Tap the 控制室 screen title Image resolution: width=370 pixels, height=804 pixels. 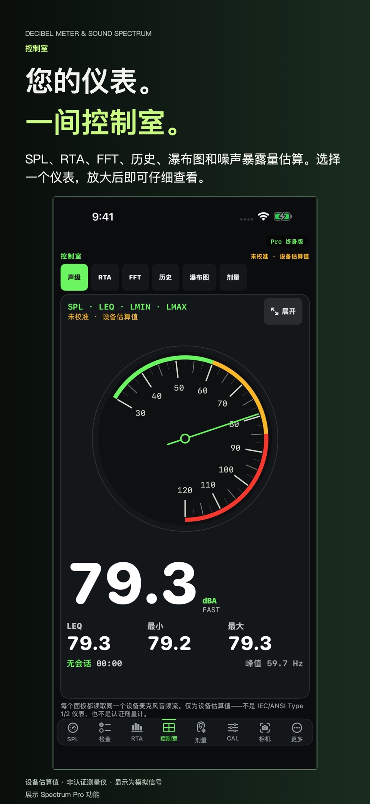(x=71, y=256)
